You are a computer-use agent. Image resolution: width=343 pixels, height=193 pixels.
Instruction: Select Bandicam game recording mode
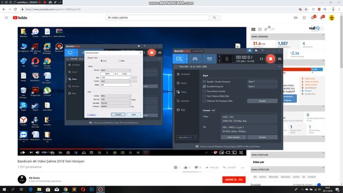(x=195, y=58)
